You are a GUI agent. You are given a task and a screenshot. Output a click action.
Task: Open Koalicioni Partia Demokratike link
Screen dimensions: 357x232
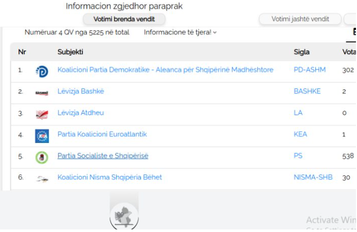point(165,69)
